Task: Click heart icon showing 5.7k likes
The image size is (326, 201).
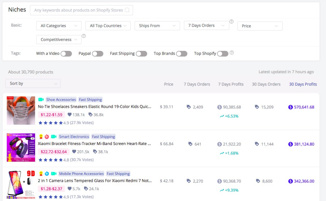Action: click(x=70, y=189)
